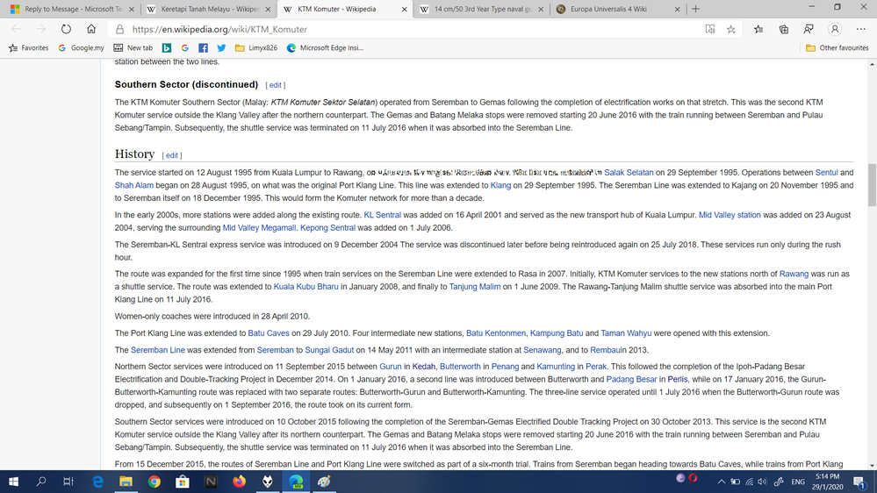877x493 pixels.
Task: Open Firefox from taskbar
Action: point(239,482)
